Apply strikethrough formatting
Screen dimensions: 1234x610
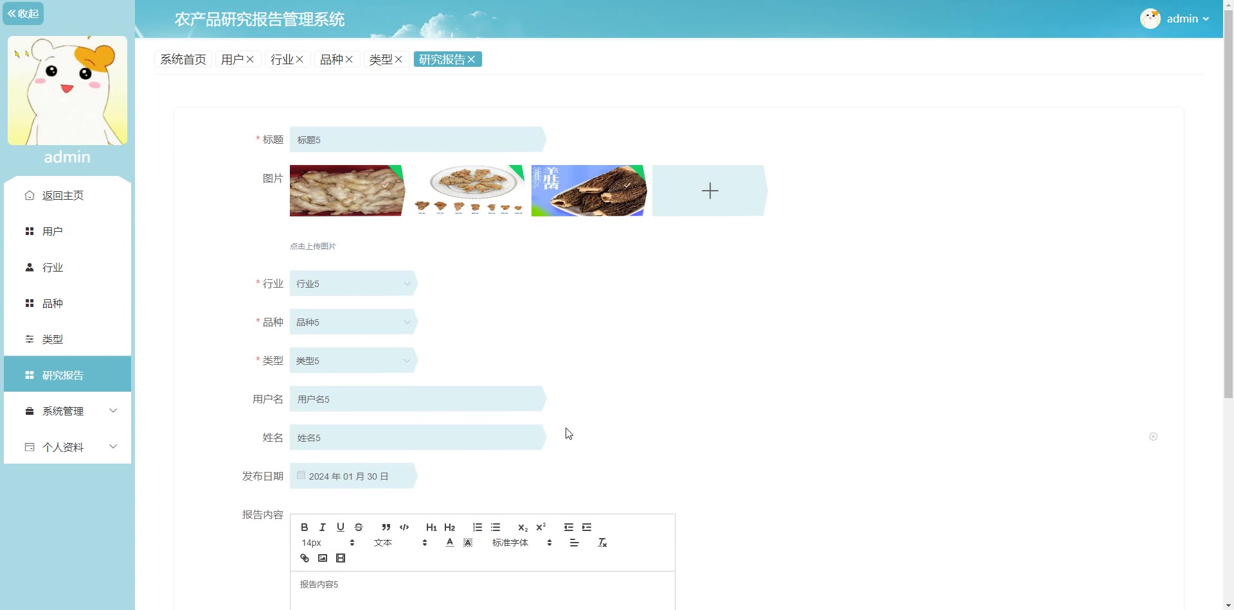[359, 527]
